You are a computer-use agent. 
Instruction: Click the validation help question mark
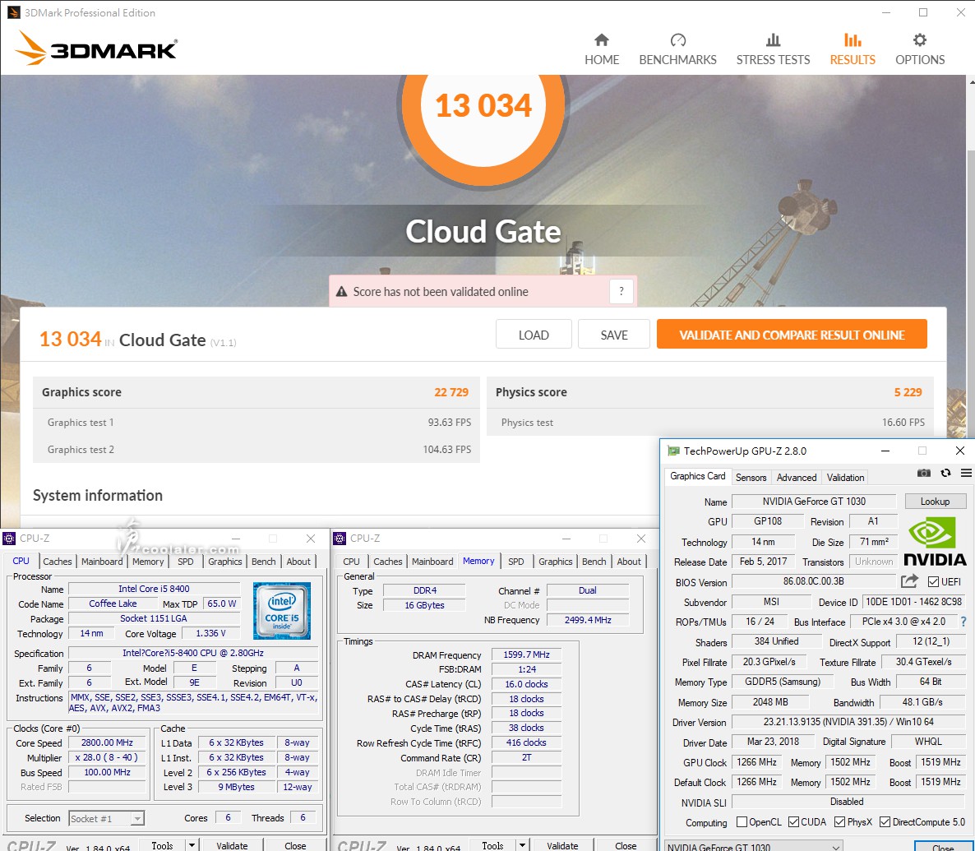tap(621, 291)
